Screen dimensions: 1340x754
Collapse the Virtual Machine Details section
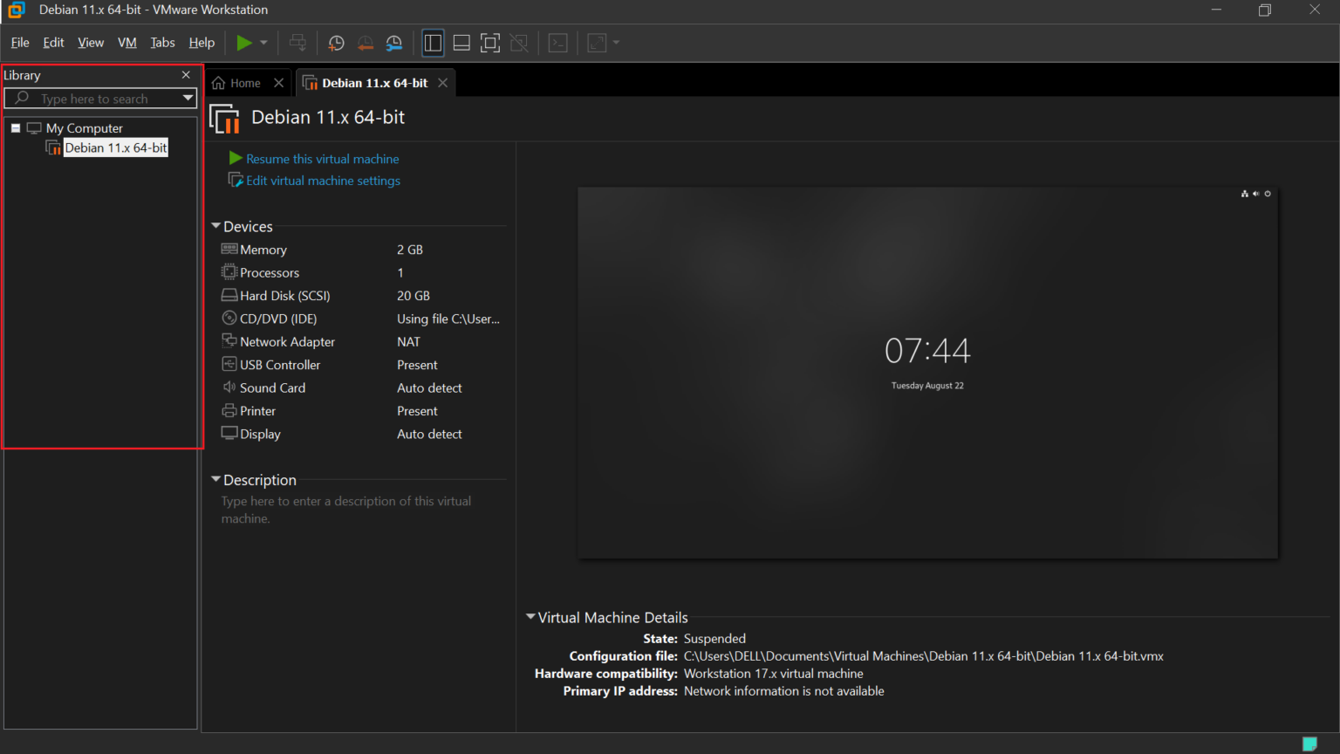530,617
